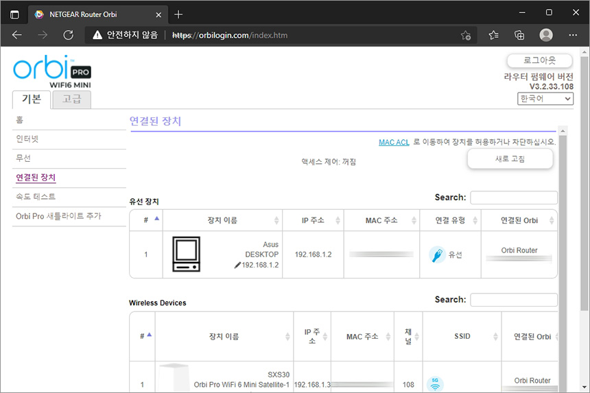Open the browser profile avatar
The height and width of the screenshot is (393, 590).
click(x=546, y=36)
